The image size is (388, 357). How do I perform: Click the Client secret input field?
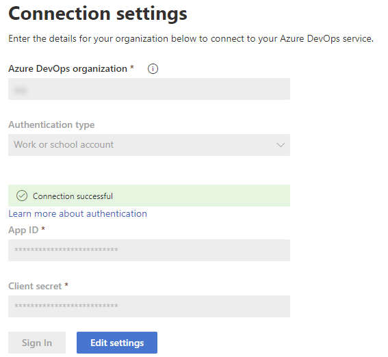click(x=149, y=306)
